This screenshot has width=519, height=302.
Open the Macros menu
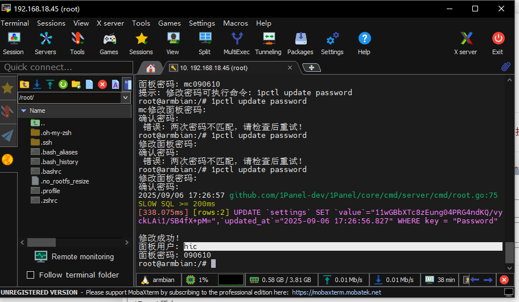[236, 23]
